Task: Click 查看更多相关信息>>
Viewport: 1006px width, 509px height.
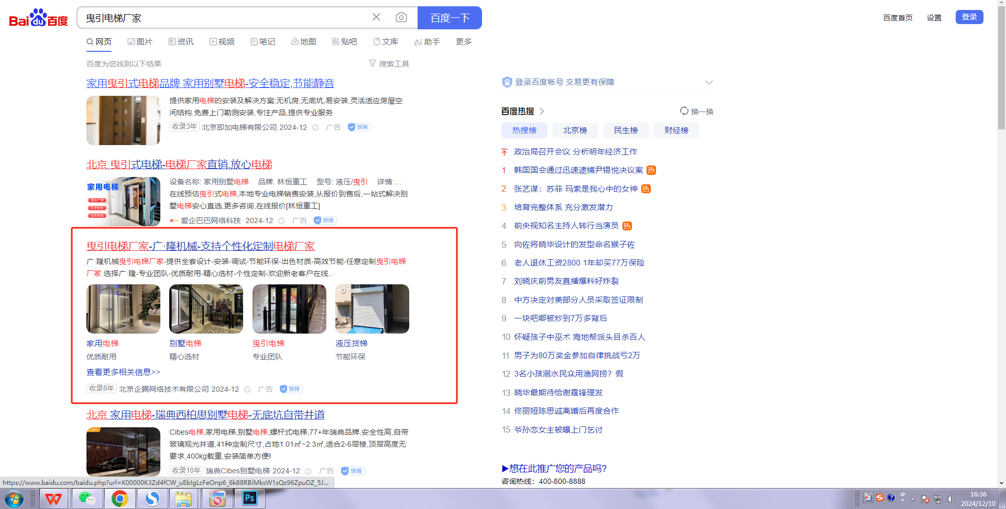Action: (x=123, y=372)
